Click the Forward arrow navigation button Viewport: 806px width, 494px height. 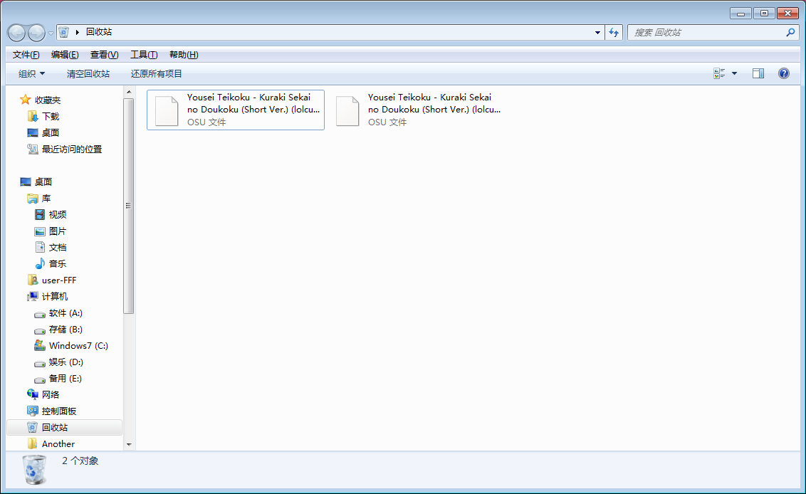(36, 33)
